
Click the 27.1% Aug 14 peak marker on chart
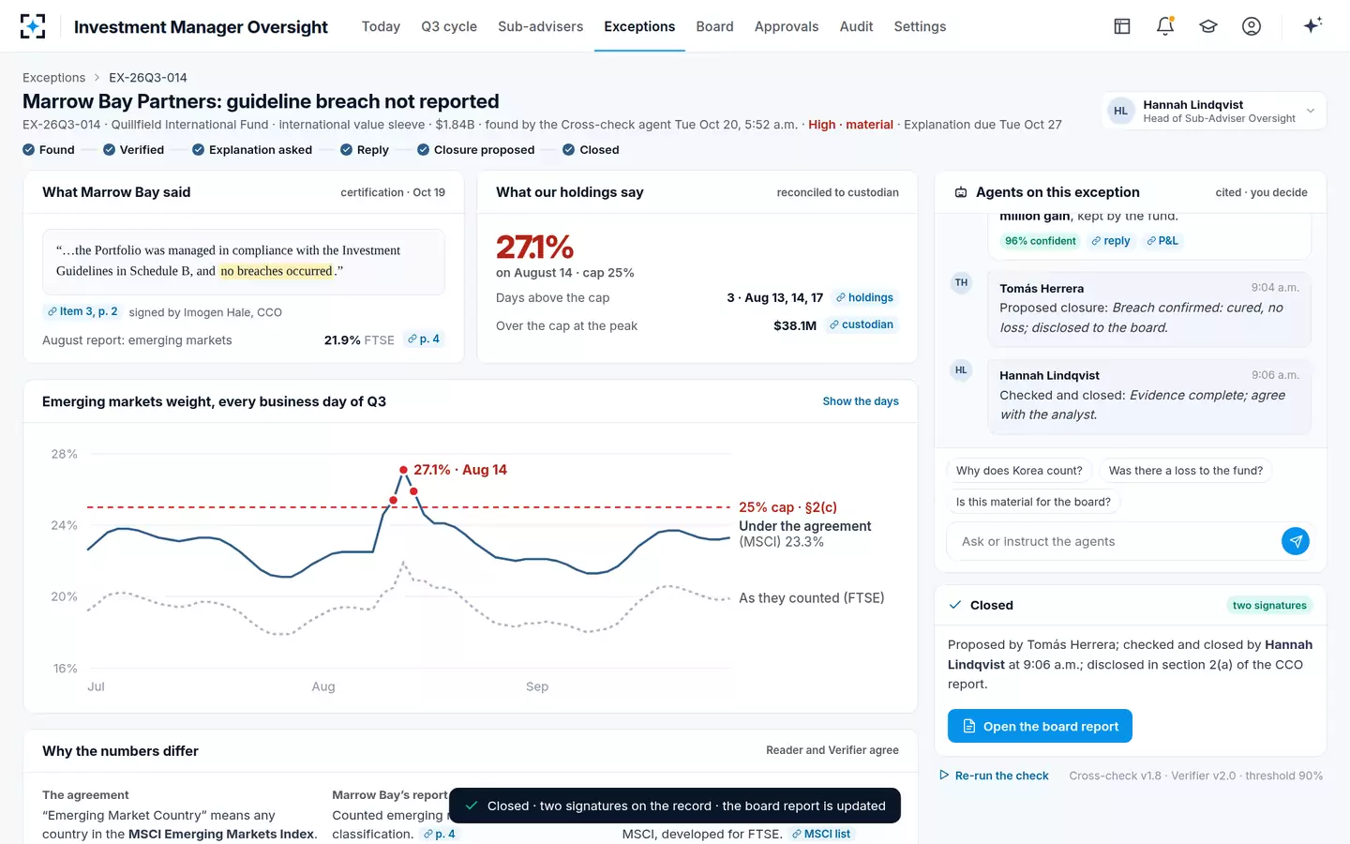[403, 470]
